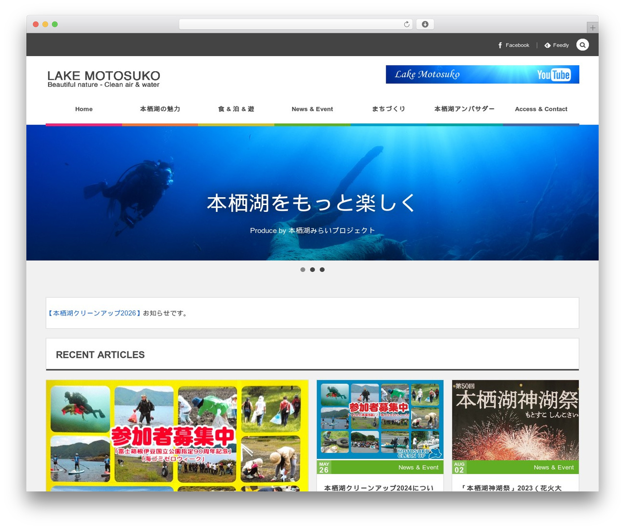Click the LAKE MOTOSUKO site logo

click(x=104, y=79)
